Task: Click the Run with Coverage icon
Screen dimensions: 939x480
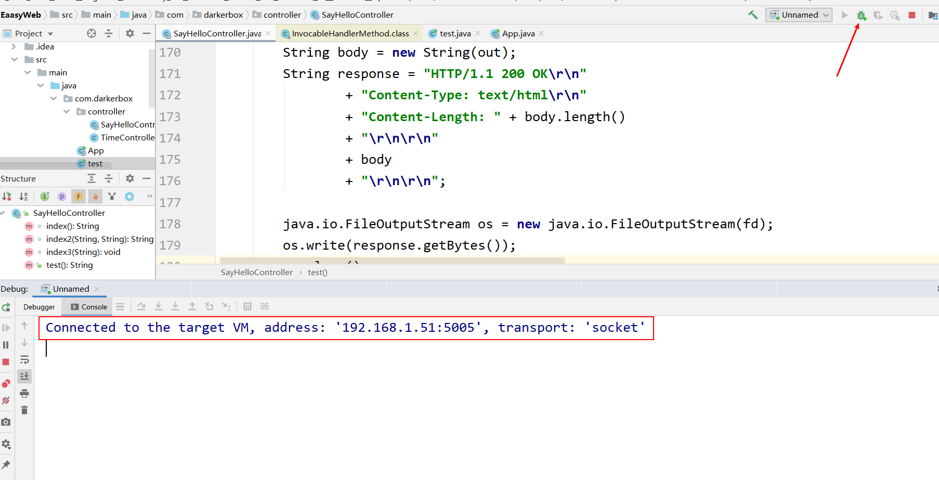Action: coord(878,15)
